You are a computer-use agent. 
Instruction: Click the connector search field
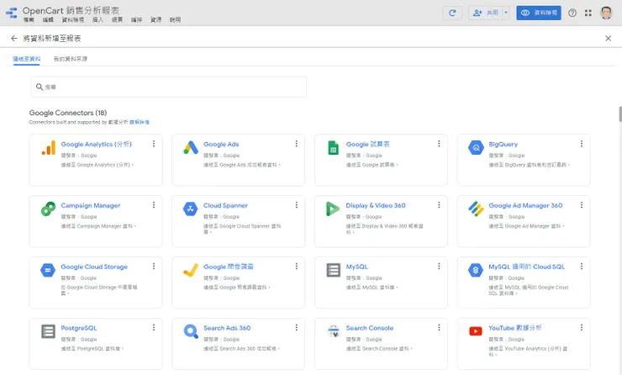coord(169,87)
